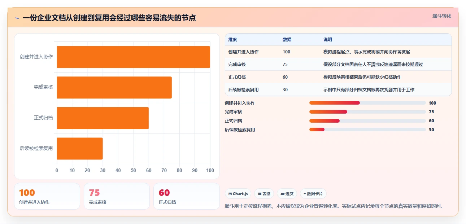This screenshot has height=224, width=466.
Task: Click progress list label 完成审核
Action: (x=233, y=112)
